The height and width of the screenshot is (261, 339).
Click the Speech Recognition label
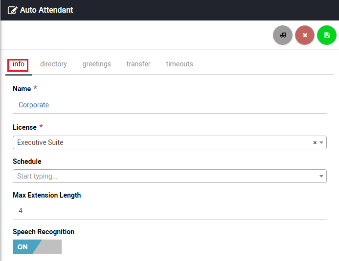pos(44,232)
